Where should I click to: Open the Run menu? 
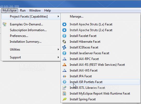pos(23,10)
